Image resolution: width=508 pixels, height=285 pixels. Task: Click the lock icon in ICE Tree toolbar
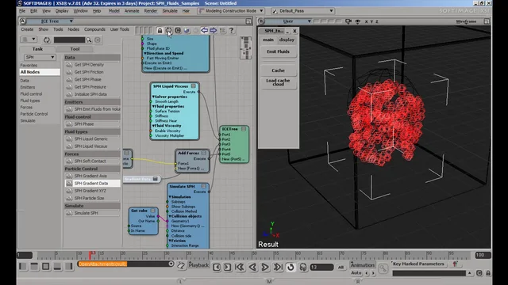click(160, 31)
